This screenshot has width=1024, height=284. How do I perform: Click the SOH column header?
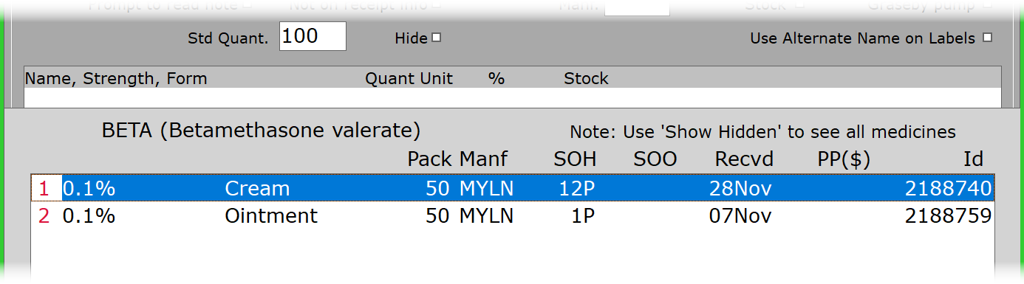(575, 159)
